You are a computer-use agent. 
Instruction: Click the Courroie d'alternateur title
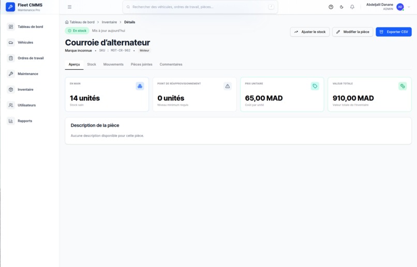(x=108, y=42)
